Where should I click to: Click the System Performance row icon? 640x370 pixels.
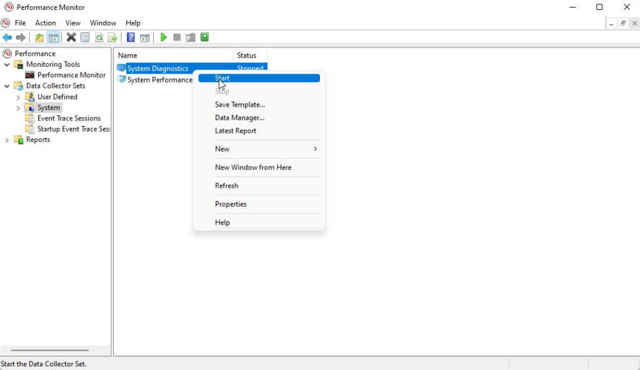pos(121,79)
